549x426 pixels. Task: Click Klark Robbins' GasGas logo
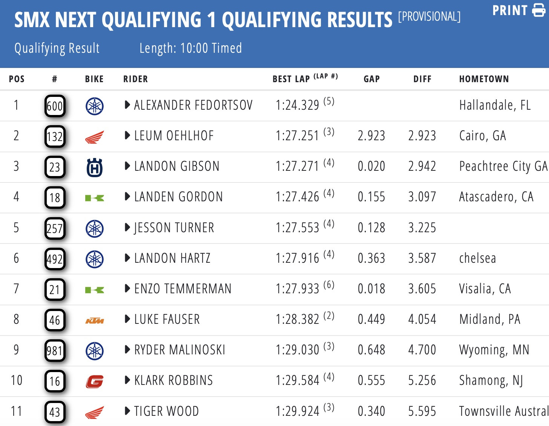95,382
